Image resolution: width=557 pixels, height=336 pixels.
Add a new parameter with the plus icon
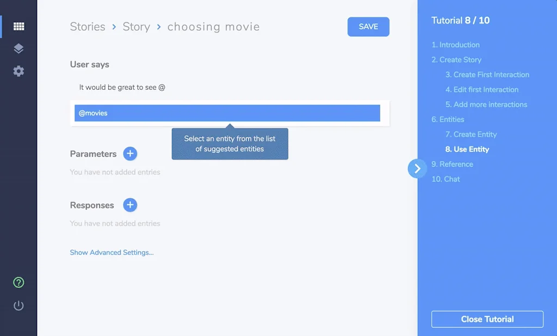[x=130, y=154]
